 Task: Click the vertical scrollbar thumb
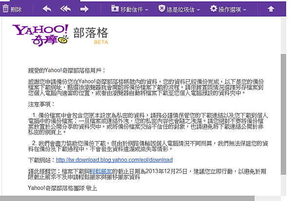click(x=283, y=114)
